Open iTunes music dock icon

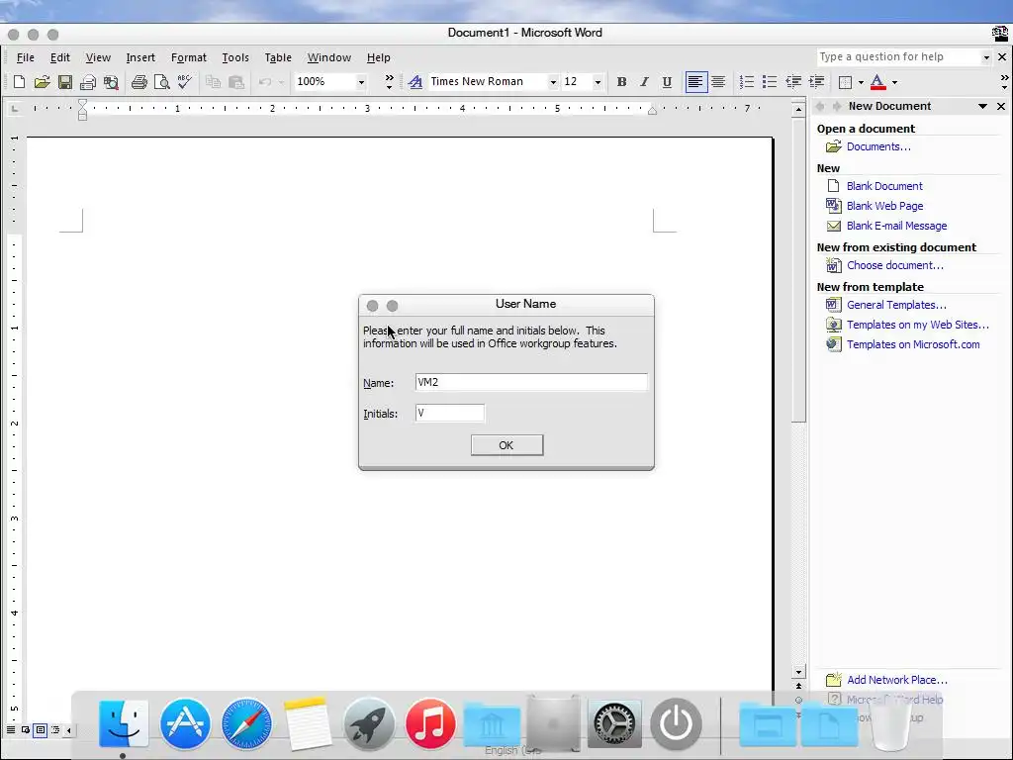pos(430,723)
